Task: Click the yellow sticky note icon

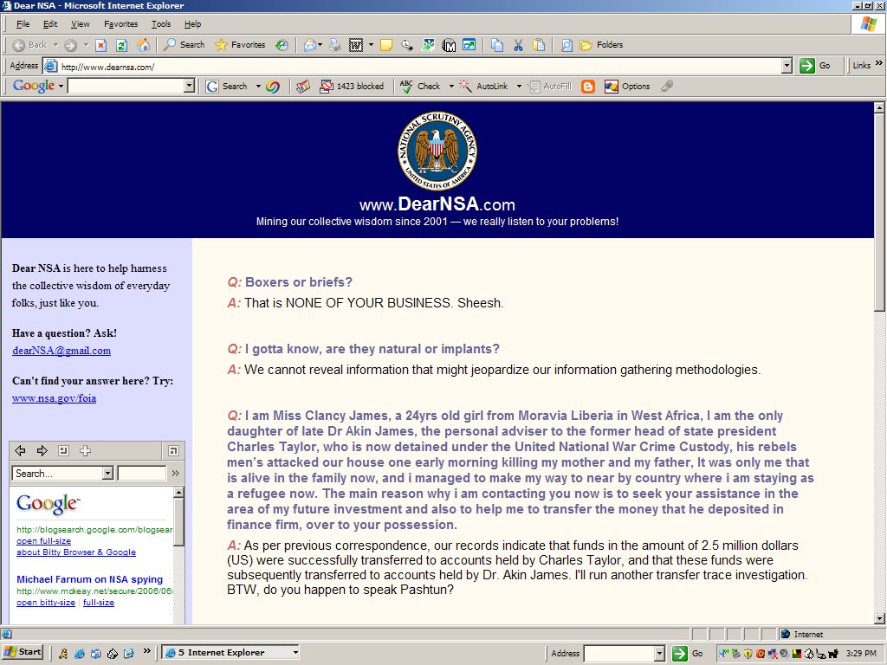Action: [x=386, y=45]
